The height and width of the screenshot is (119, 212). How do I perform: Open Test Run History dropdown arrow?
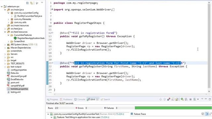point(198,99)
